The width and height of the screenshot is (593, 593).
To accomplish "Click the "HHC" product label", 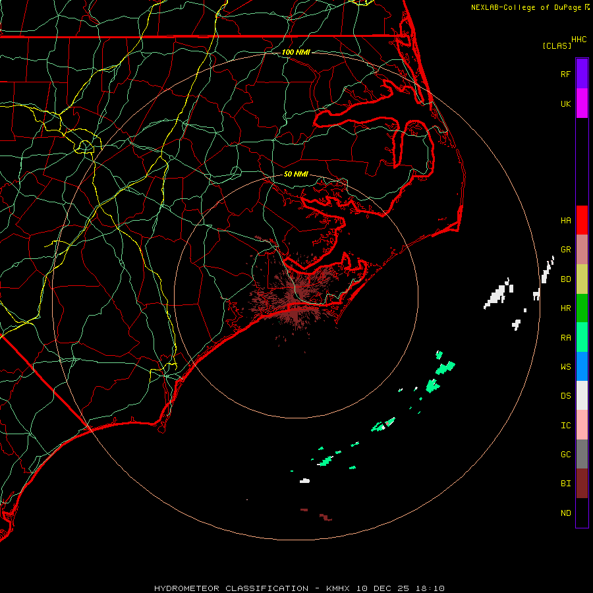I will click(x=579, y=40).
